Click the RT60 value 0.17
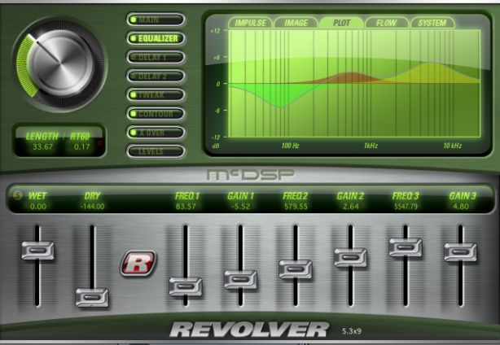Screen dimensions: 500x345 pos(82,146)
